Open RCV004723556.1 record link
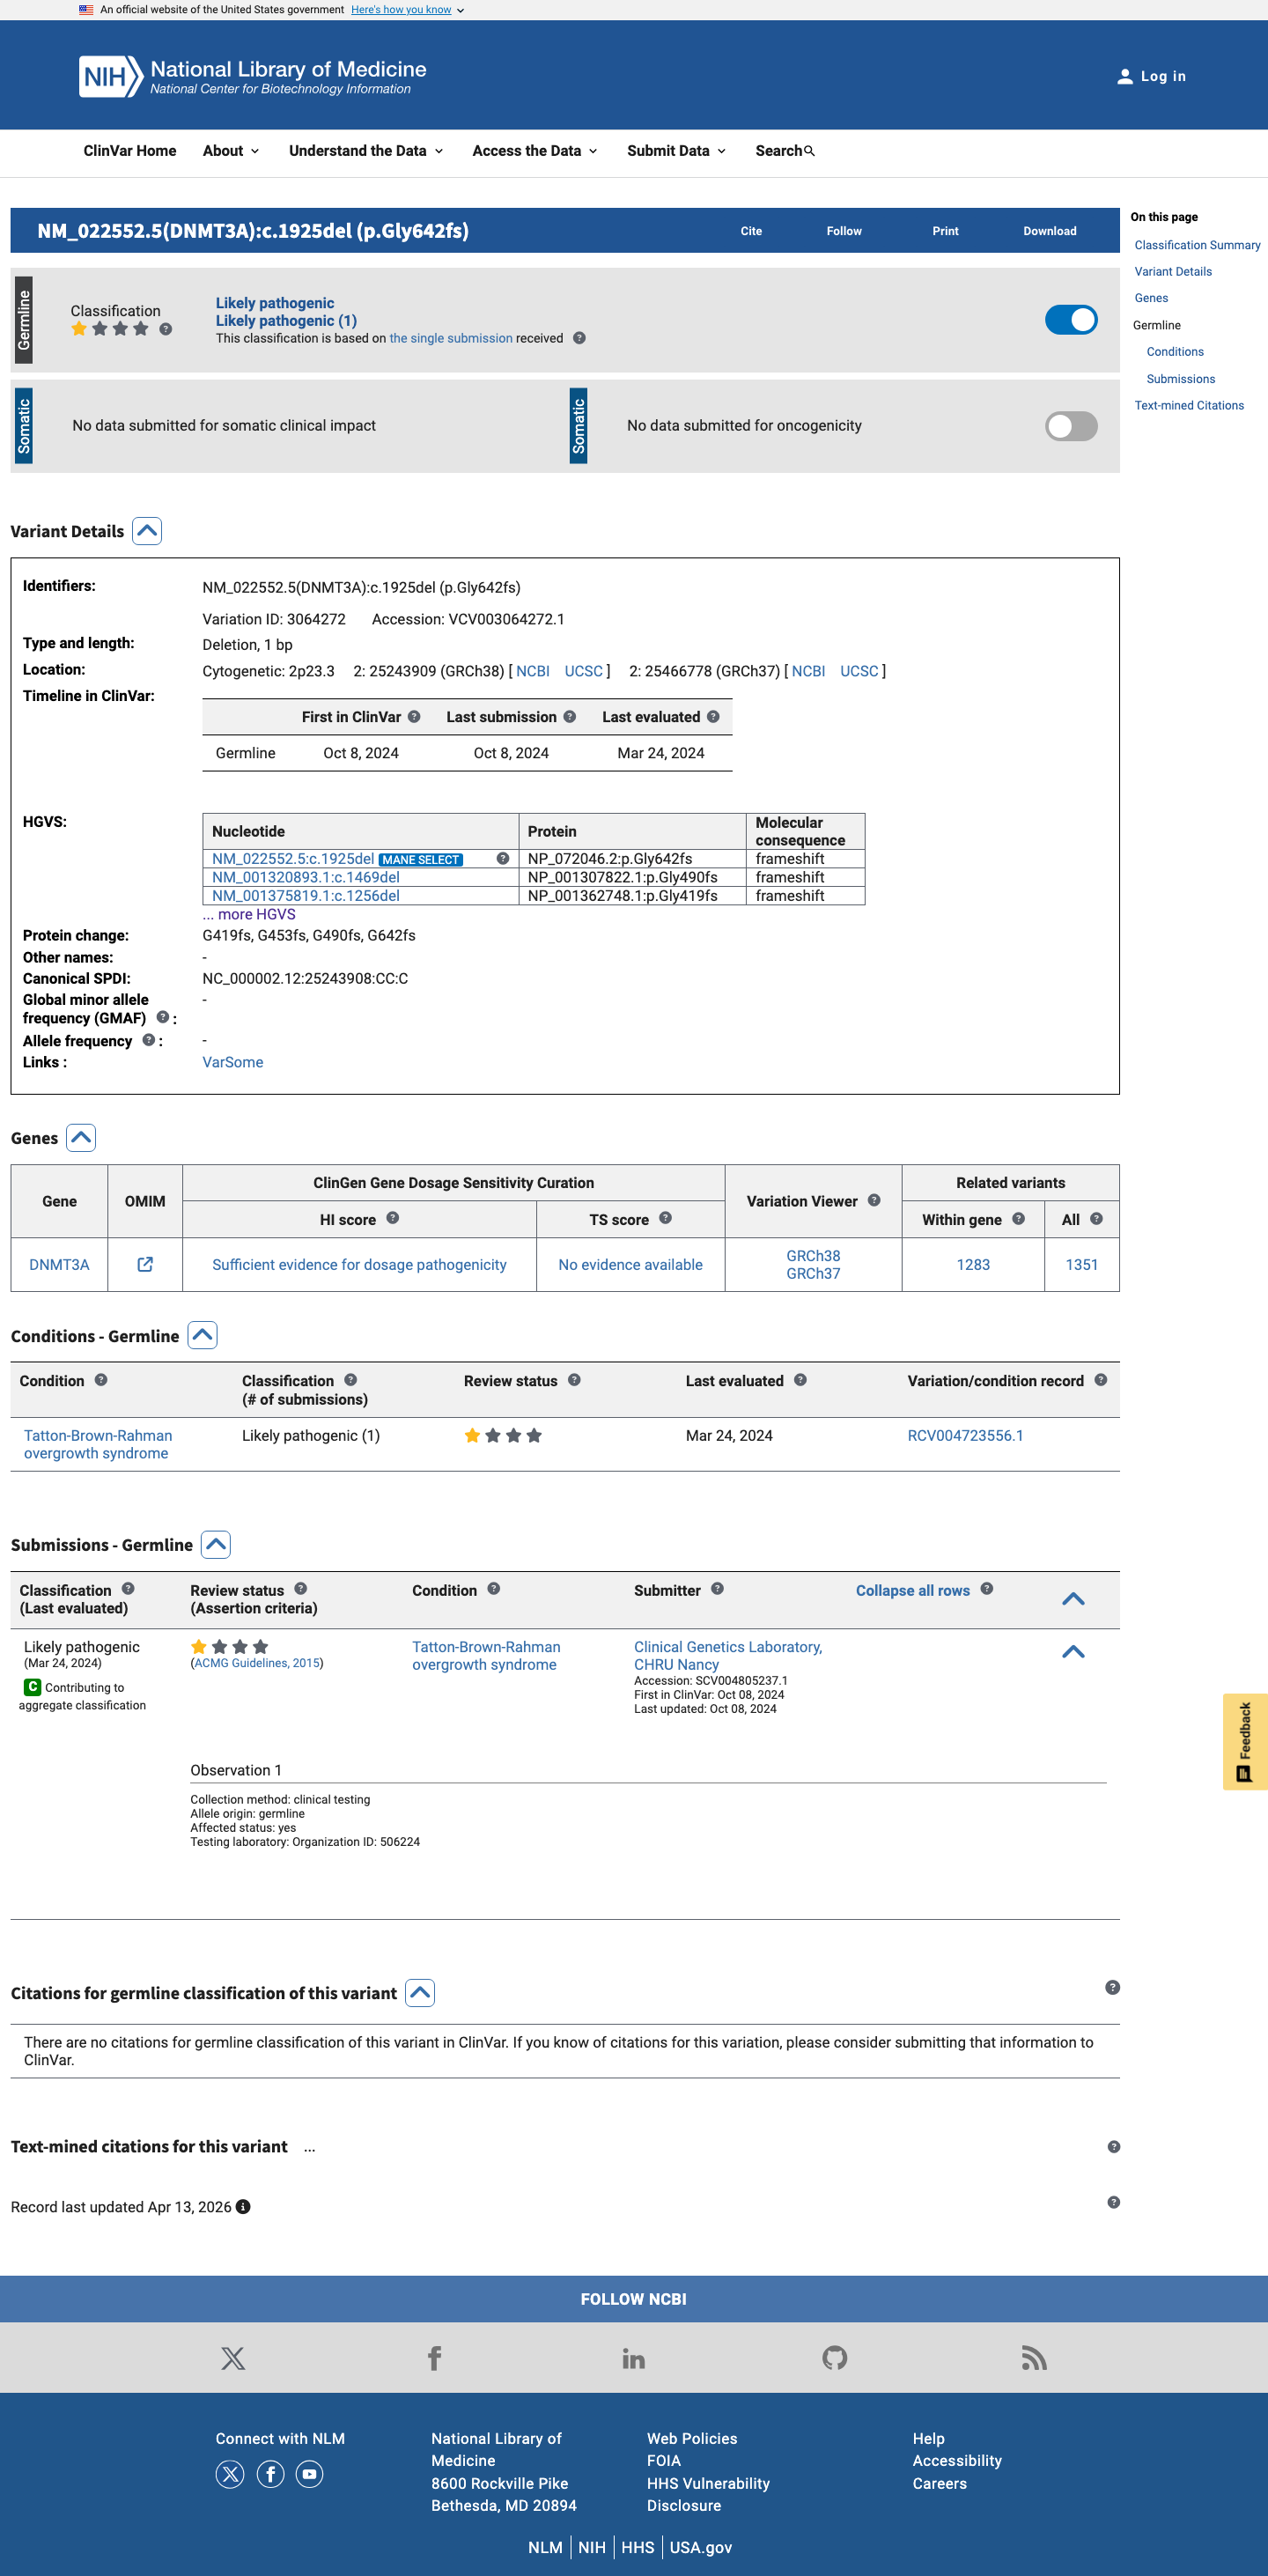Image resolution: width=1268 pixels, height=2576 pixels. point(965,1435)
